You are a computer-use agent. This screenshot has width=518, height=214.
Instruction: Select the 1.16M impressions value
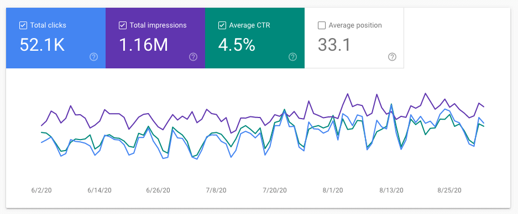[144, 45]
